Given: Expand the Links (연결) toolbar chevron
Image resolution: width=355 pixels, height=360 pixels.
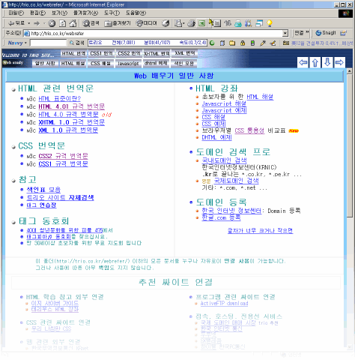Looking at the screenshot, I should point(307,32).
